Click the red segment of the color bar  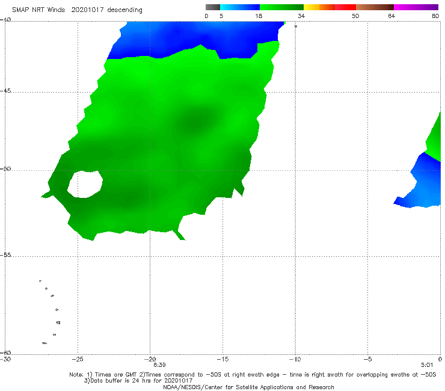point(345,7)
